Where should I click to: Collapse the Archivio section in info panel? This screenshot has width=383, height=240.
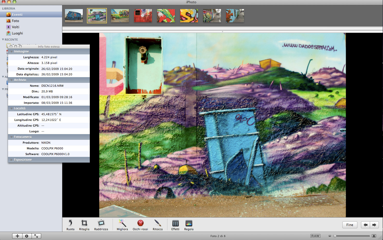pos(11,80)
